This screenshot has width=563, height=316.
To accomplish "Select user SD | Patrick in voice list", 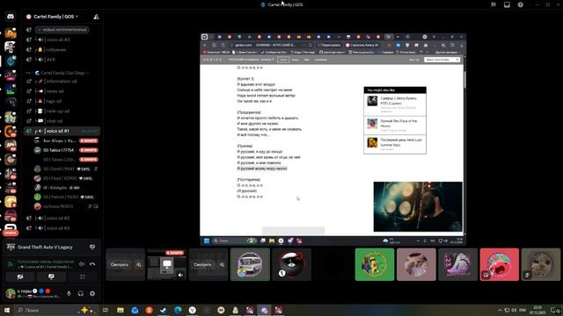I will coord(66,197).
